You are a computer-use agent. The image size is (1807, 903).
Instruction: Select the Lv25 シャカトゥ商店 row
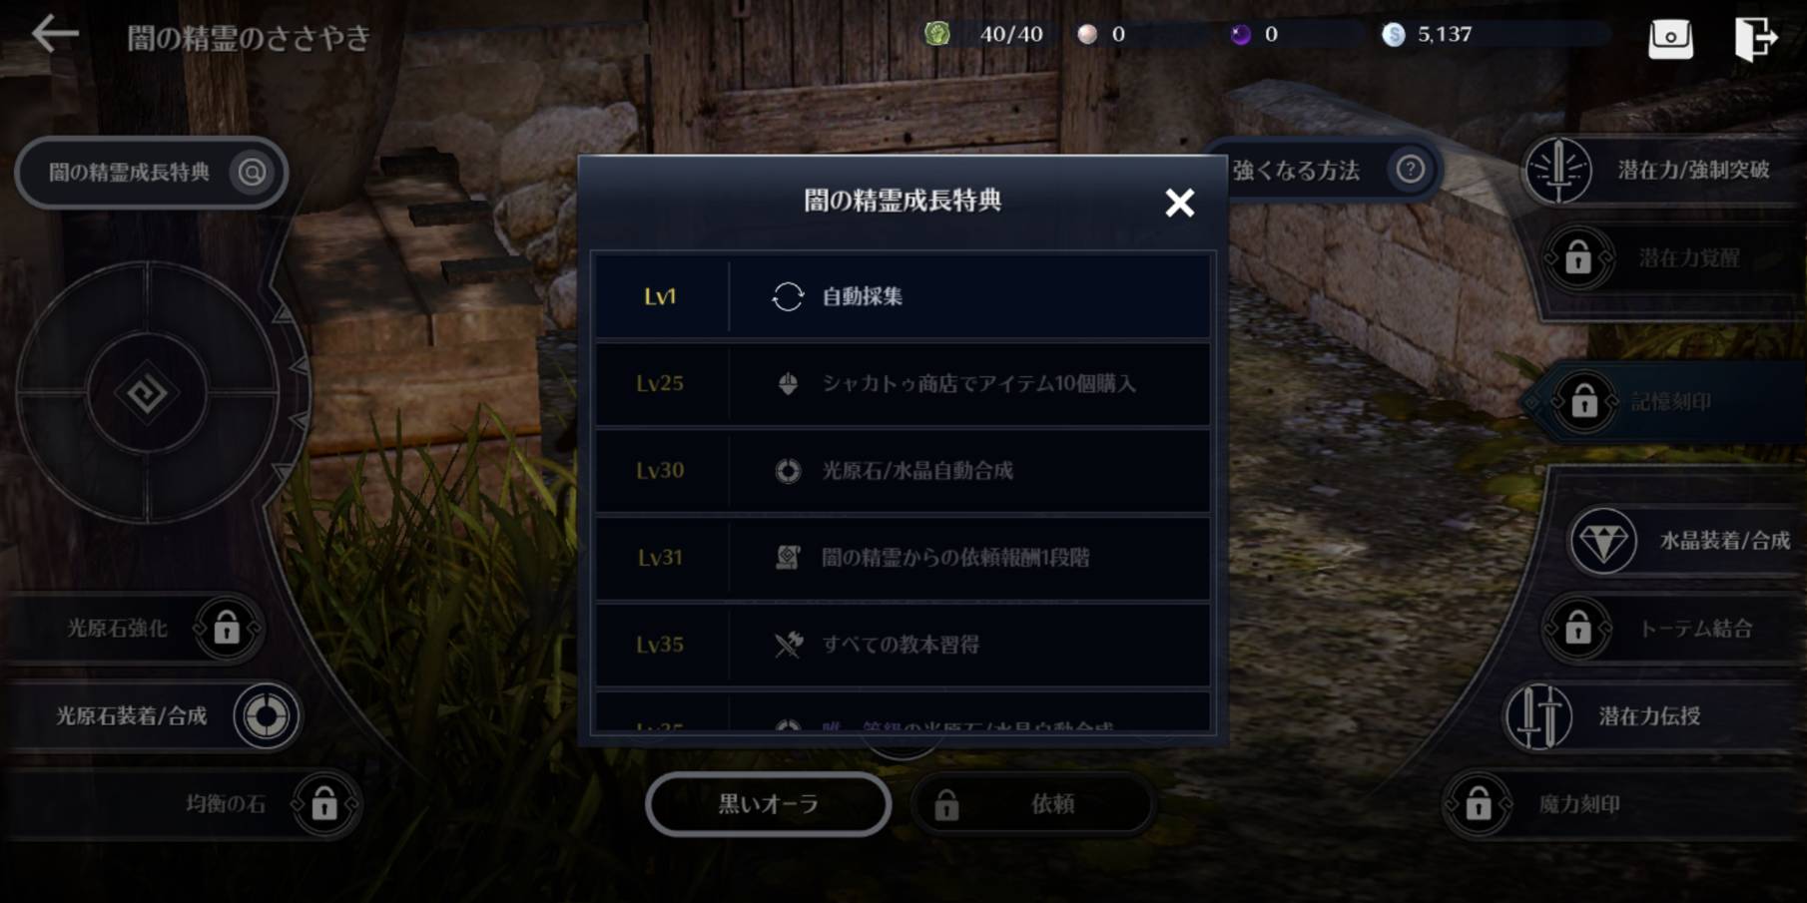click(x=903, y=383)
